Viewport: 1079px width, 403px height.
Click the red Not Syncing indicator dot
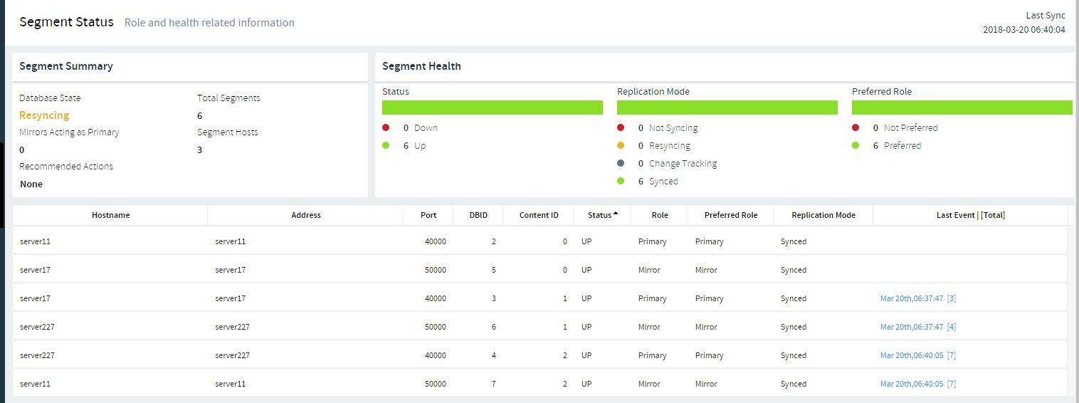click(x=621, y=128)
